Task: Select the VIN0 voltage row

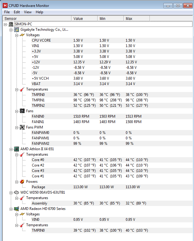Action: click(112, 220)
